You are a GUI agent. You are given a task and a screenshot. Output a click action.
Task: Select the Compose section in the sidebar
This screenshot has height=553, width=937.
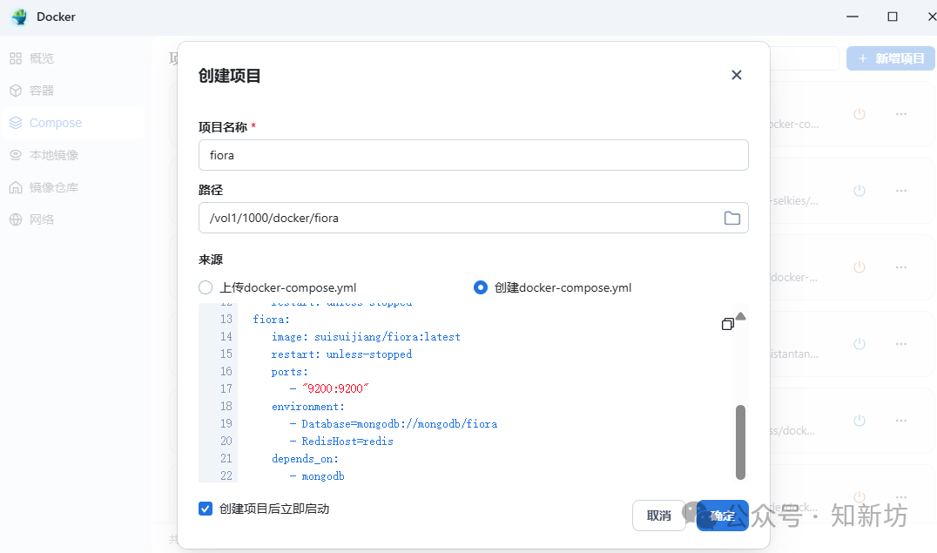[x=52, y=122]
